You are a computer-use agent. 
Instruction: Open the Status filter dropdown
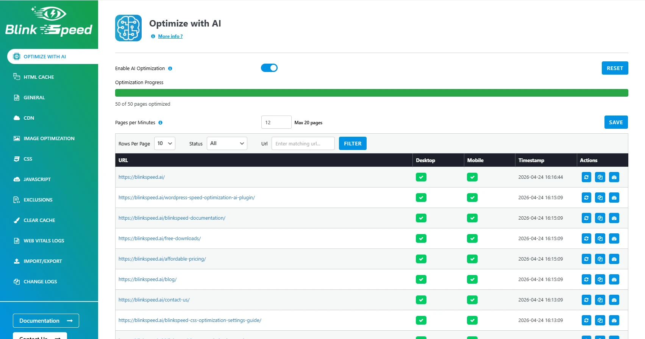coord(227,144)
